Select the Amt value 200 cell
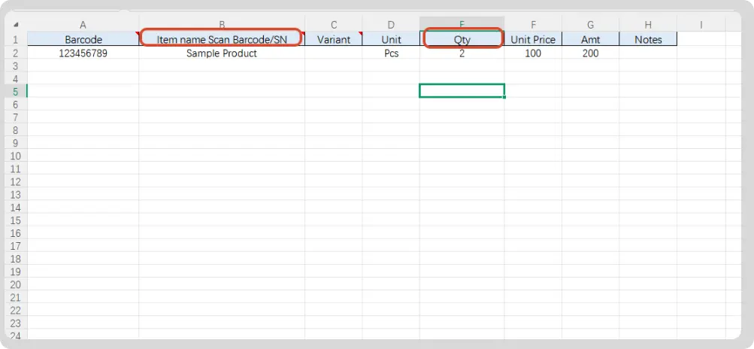 coord(591,53)
